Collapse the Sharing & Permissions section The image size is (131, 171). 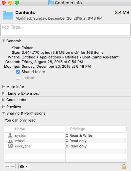click(4, 113)
